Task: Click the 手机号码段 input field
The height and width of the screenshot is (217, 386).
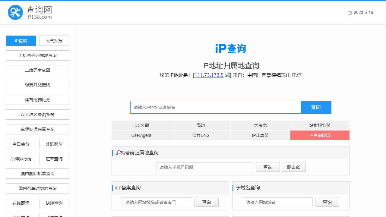Action: (204, 167)
